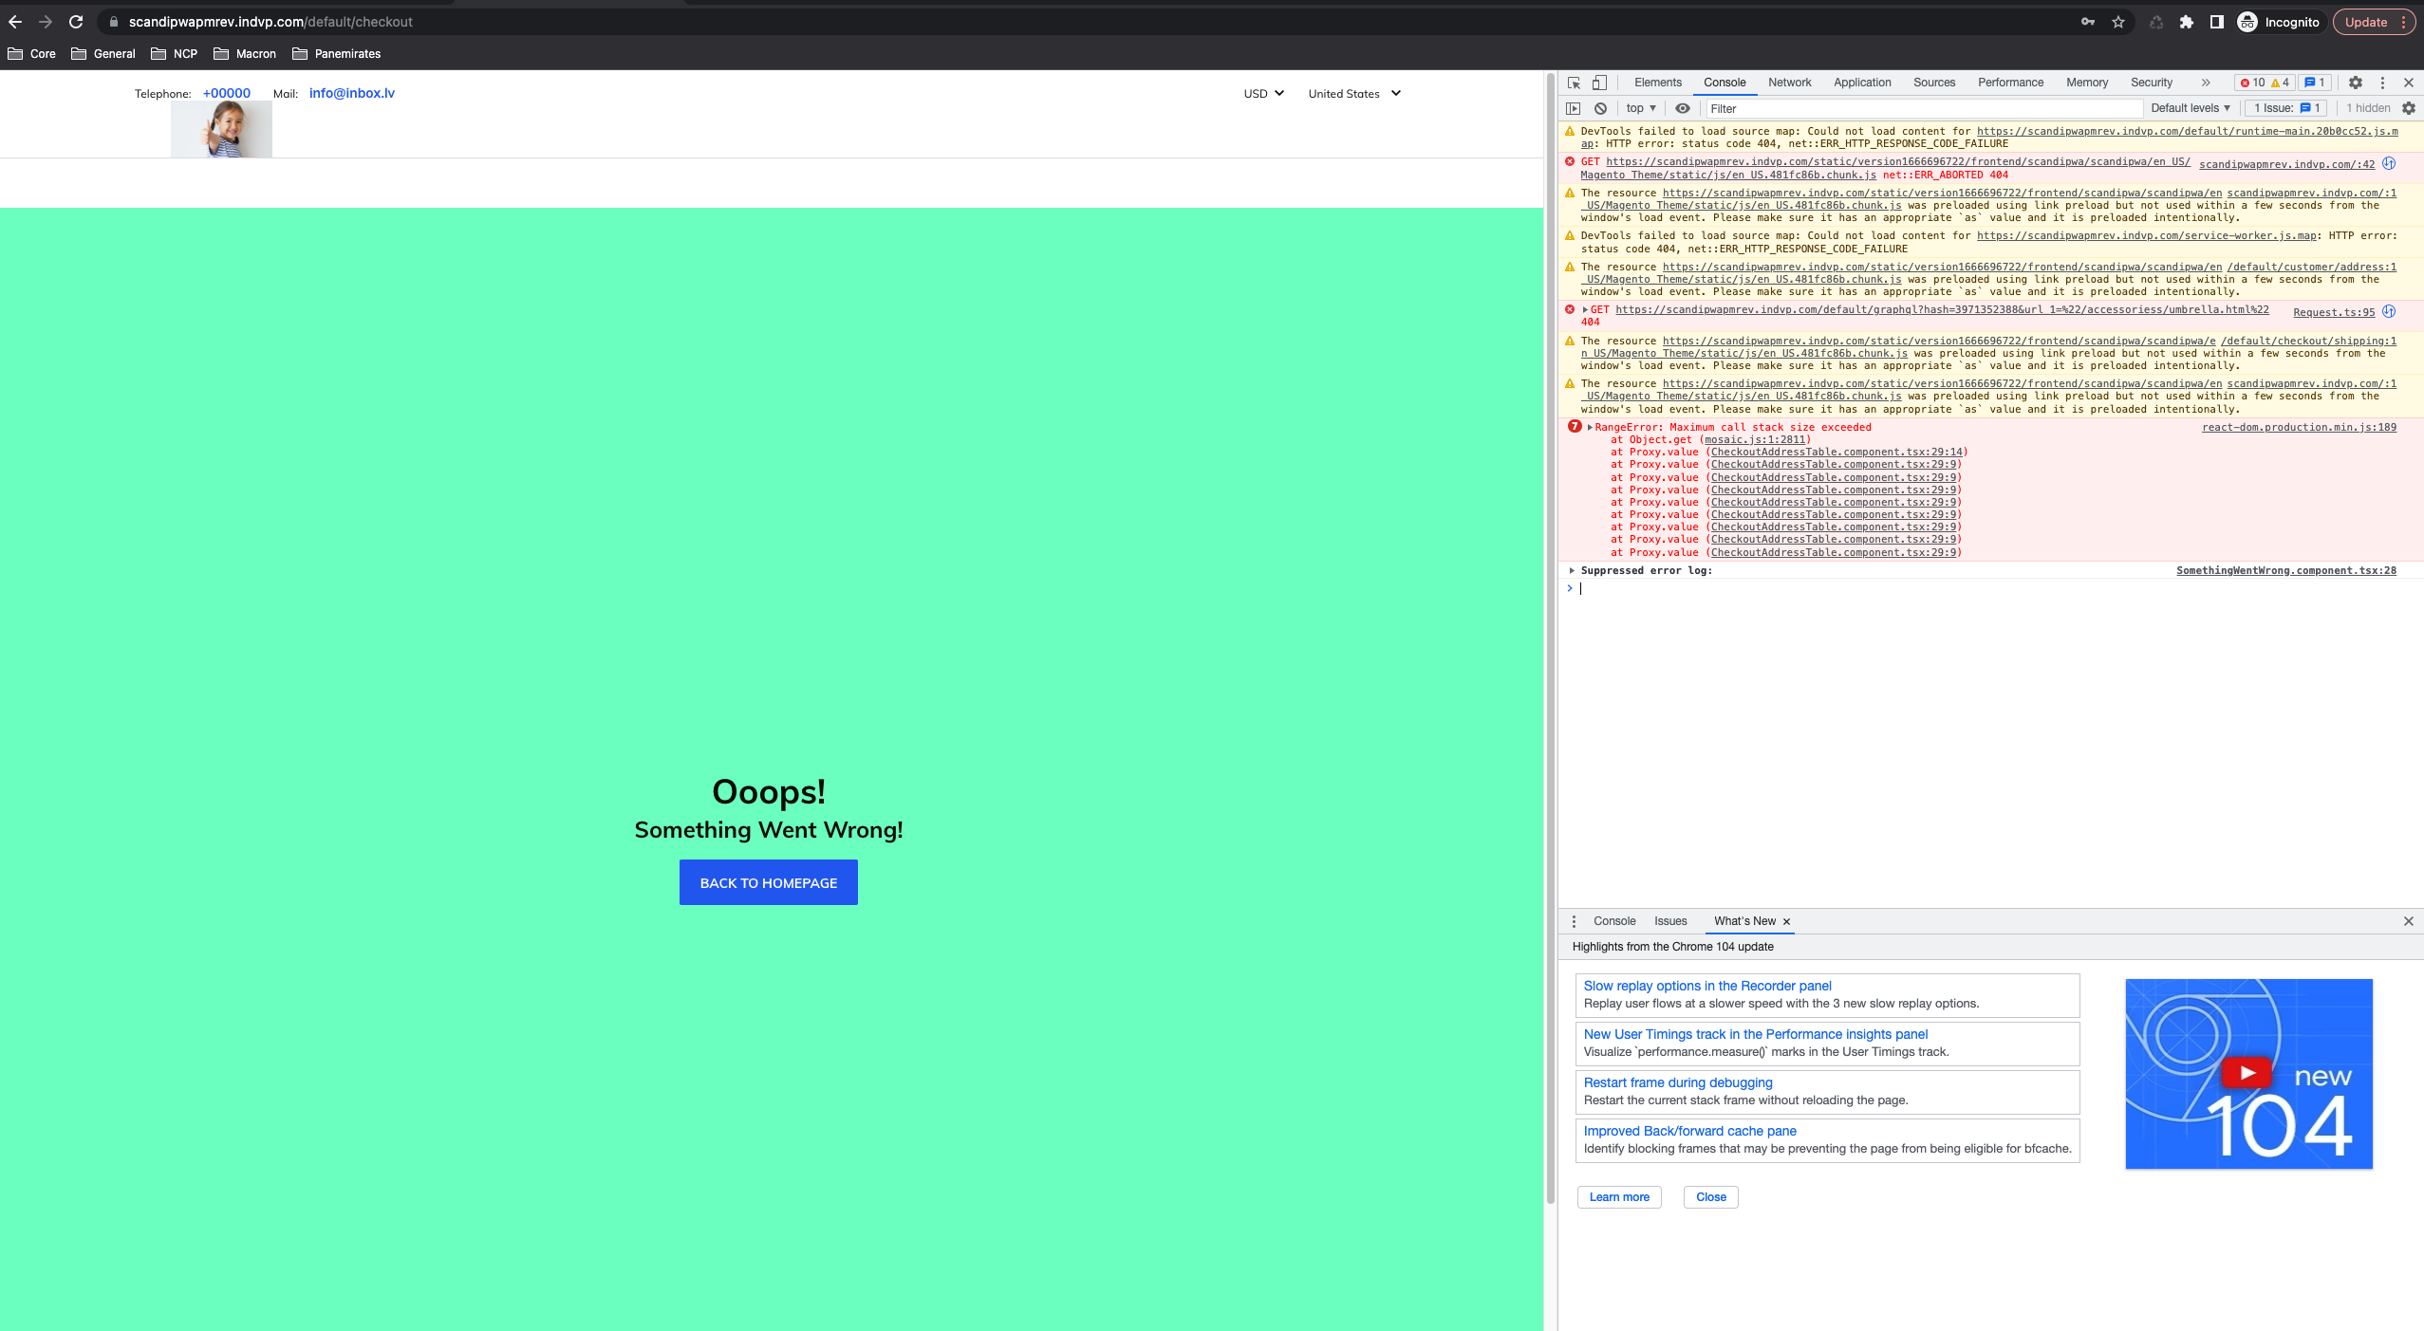The image size is (2424, 1331).
Task: Open the three-dot customize DevTools menu
Action: pos(2384,83)
